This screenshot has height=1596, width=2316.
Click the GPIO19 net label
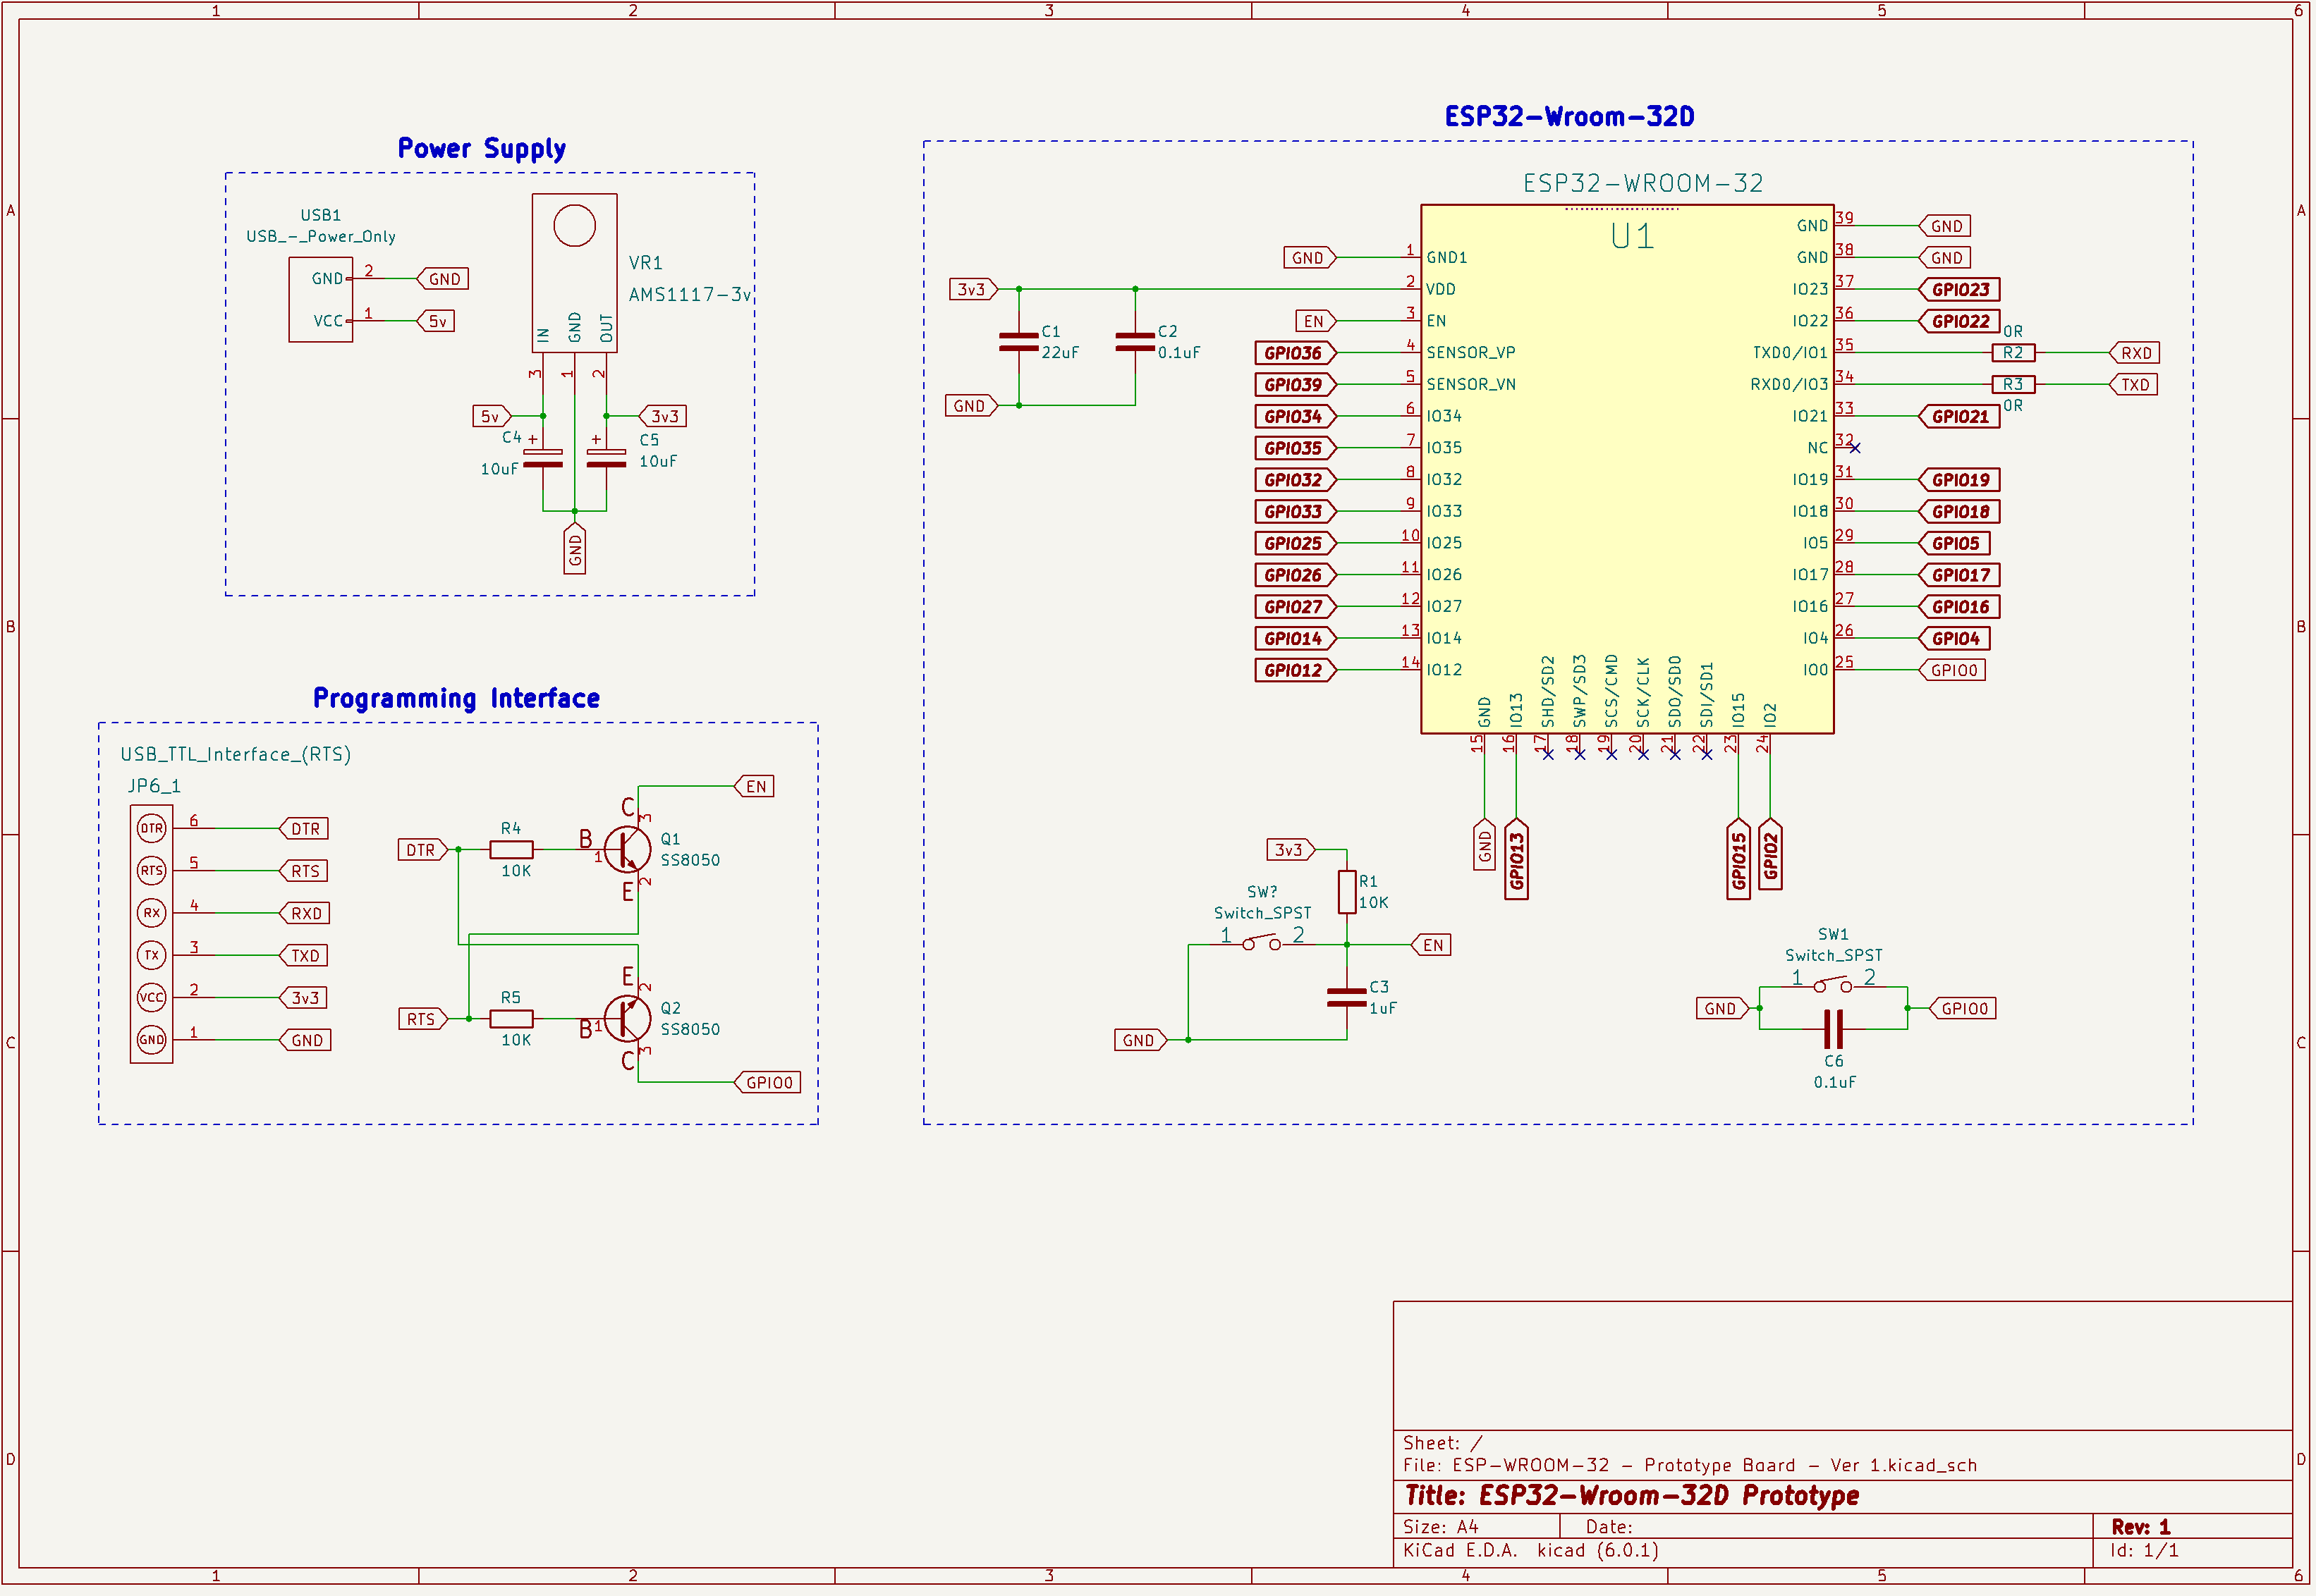coord(1959,481)
